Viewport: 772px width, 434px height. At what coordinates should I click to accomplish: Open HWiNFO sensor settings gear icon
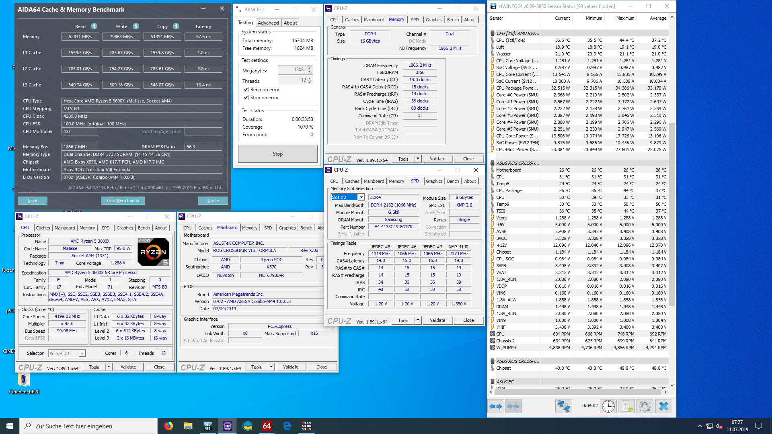pos(645,406)
